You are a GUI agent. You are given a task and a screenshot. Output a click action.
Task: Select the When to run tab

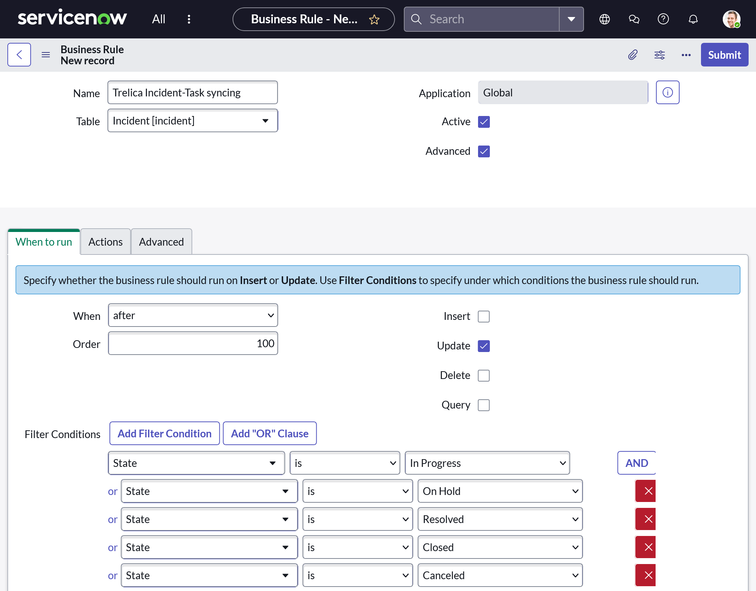[44, 242]
